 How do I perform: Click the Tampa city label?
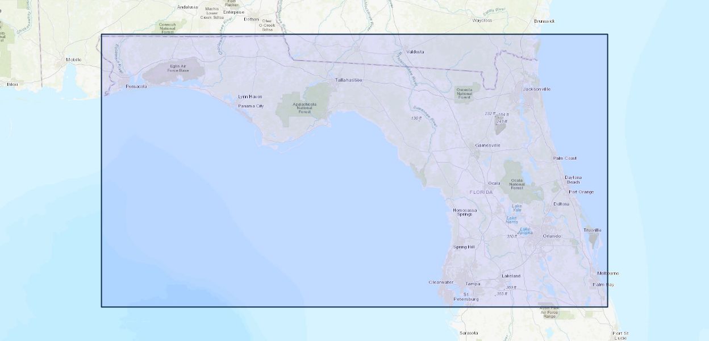click(473, 284)
